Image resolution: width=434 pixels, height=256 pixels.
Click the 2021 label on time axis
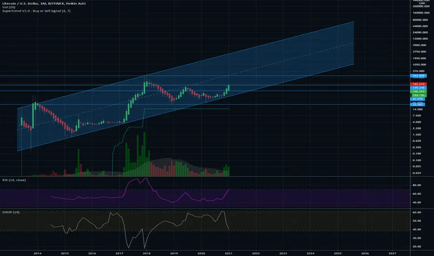point(228,253)
